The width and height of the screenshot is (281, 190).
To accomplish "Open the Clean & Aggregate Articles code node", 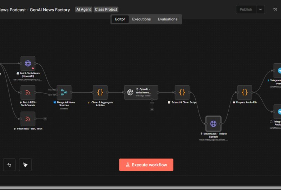I will pyautogui.click(x=100, y=92).
